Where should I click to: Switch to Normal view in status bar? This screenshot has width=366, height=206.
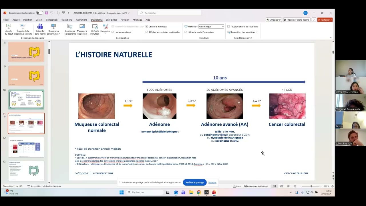pyautogui.click(x=274, y=186)
